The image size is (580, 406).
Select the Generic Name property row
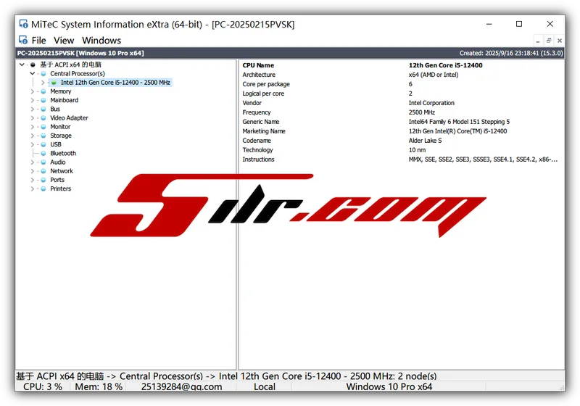(x=402, y=122)
